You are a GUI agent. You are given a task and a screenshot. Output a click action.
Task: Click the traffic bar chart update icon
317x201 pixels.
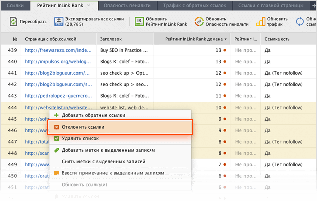click(x=261, y=22)
